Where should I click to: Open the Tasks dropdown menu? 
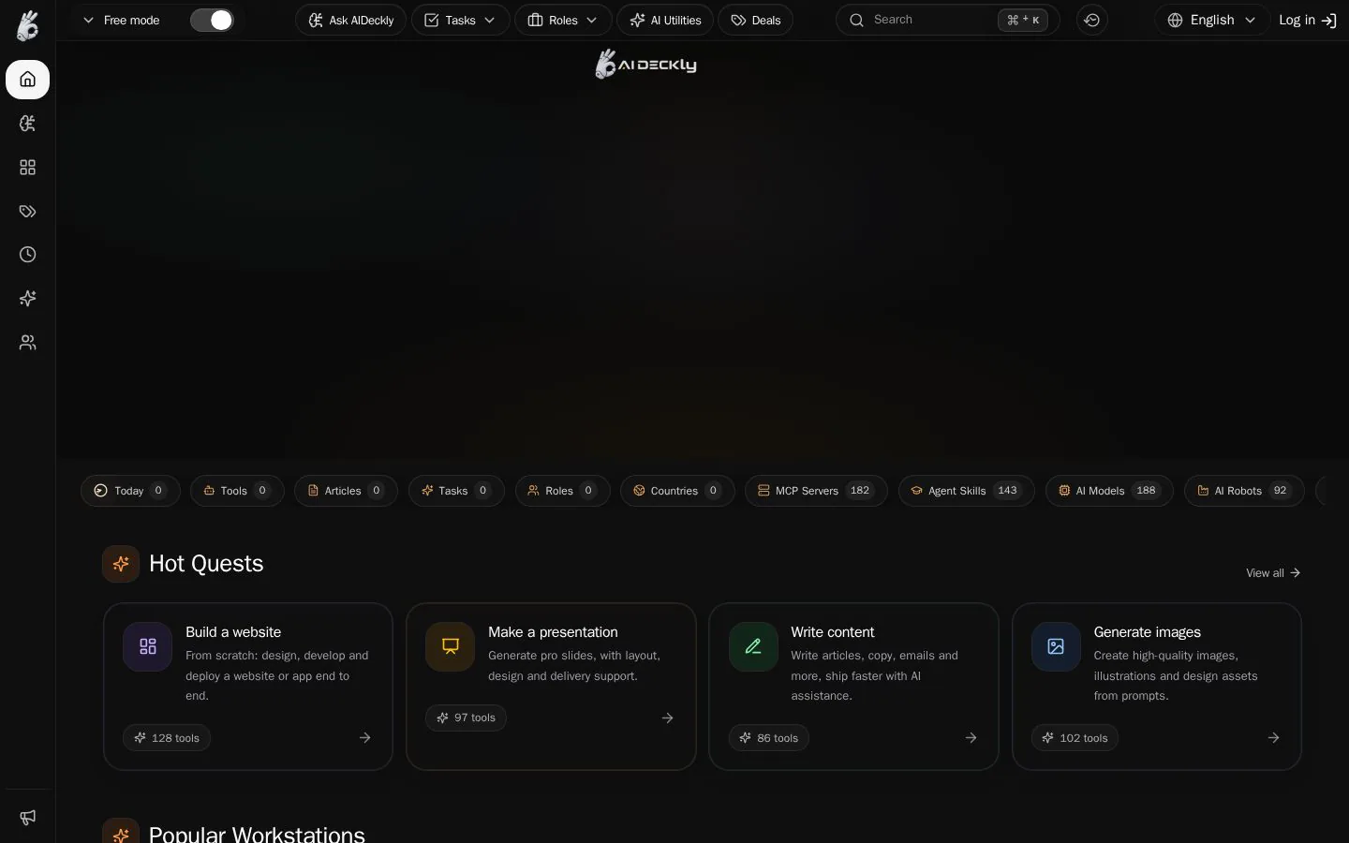(x=460, y=20)
